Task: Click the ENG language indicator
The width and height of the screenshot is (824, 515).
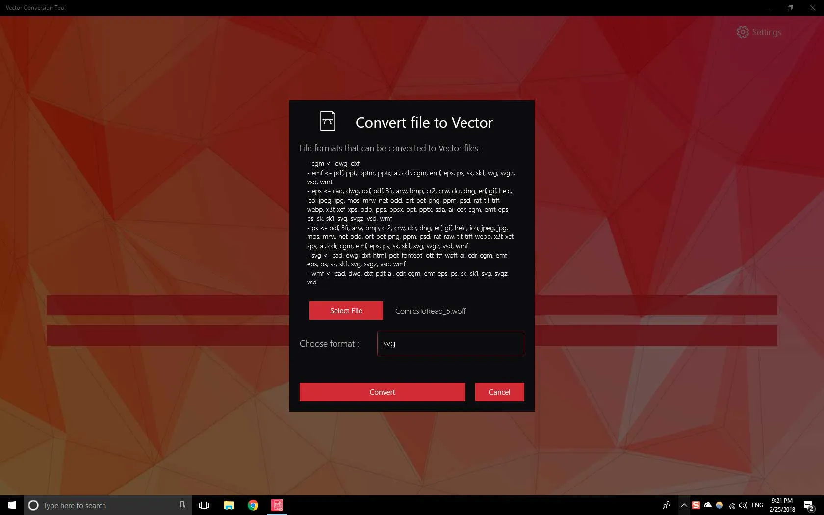Action: pos(757,505)
